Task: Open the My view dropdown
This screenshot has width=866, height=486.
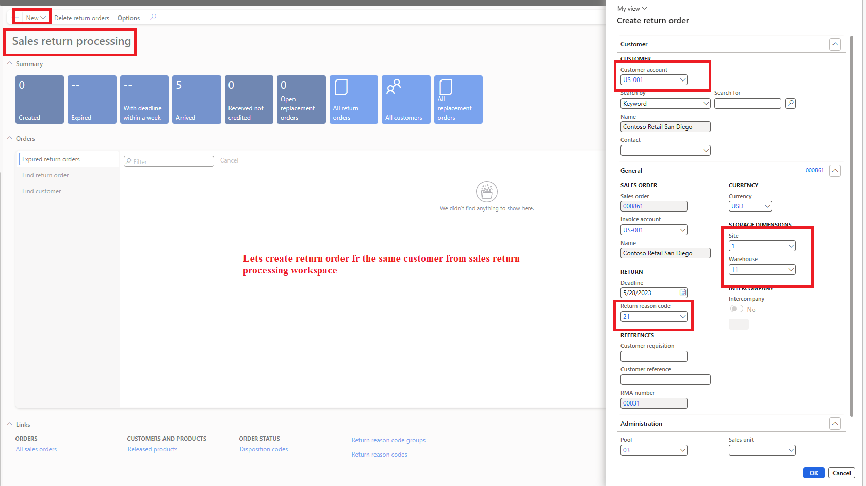Action: (x=631, y=8)
